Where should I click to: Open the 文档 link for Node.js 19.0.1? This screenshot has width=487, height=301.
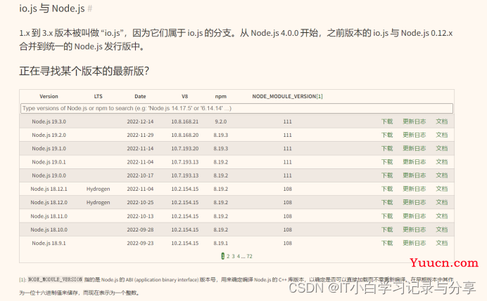[442, 162]
